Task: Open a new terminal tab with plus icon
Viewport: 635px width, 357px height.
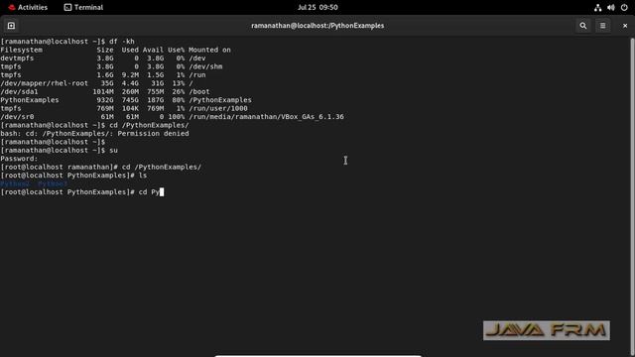Action: pyautogui.click(x=11, y=26)
